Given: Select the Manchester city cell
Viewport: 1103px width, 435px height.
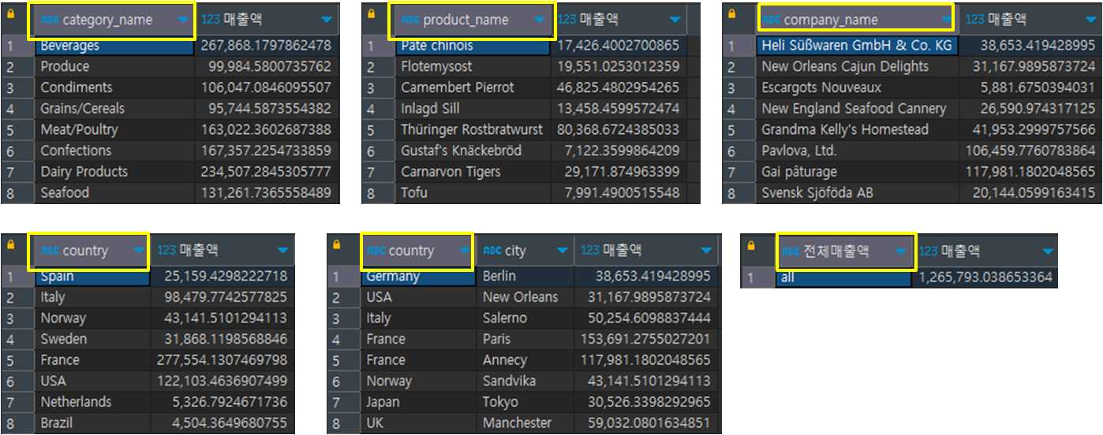Looking at the screenshot, I should point(525,423).
